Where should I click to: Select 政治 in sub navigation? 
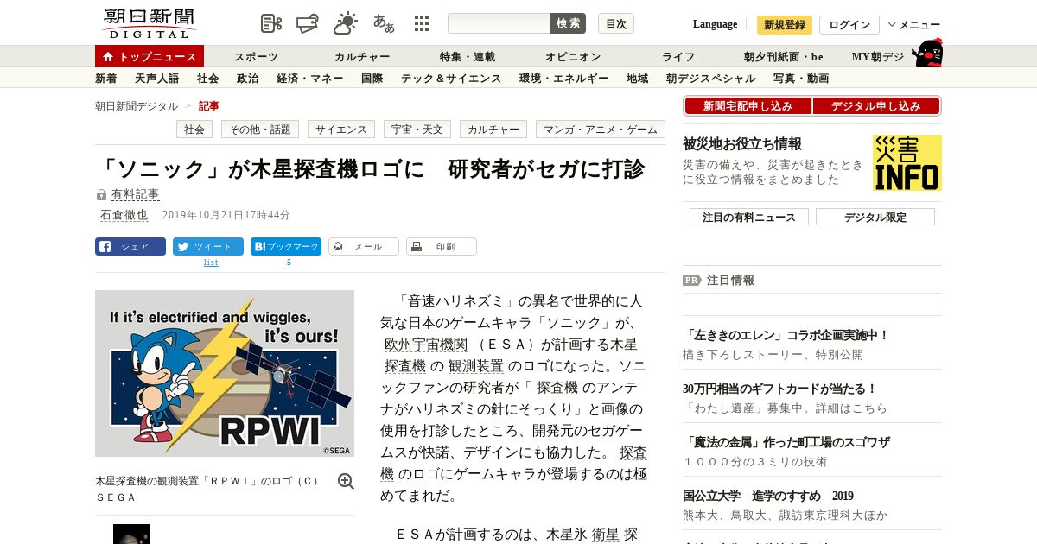click(x=247, y=79)
